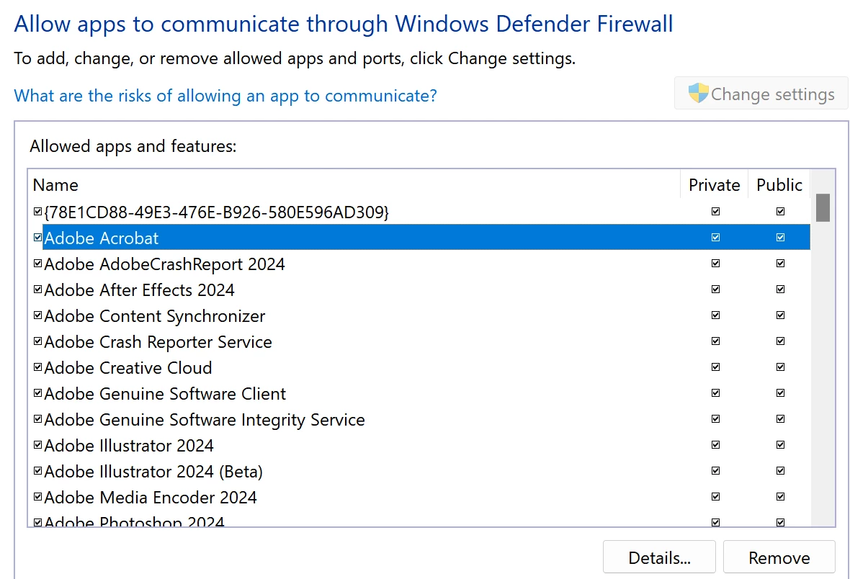Image resolution: width=850 pixels, height=579 pixels.
Task: Toggle Private checkbox for Genuine Software Integrity Service
Action: click(x=715, y=419)
